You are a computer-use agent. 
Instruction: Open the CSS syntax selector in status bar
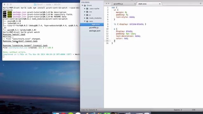tap(194, 110)
